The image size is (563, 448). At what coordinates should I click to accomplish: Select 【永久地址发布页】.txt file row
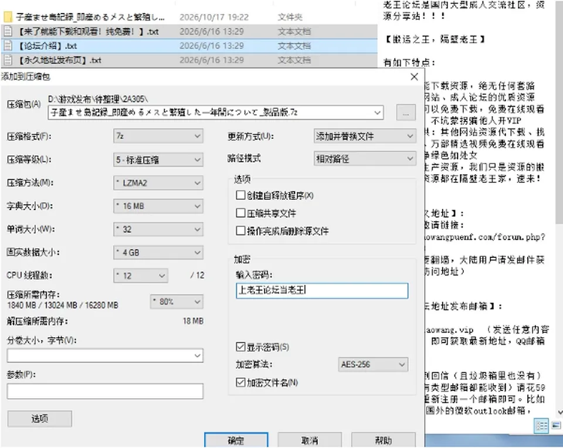[x=189, y=60]
